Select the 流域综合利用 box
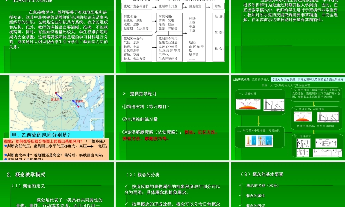The width and height of the screenshot is (345, 207). (169, 48)
